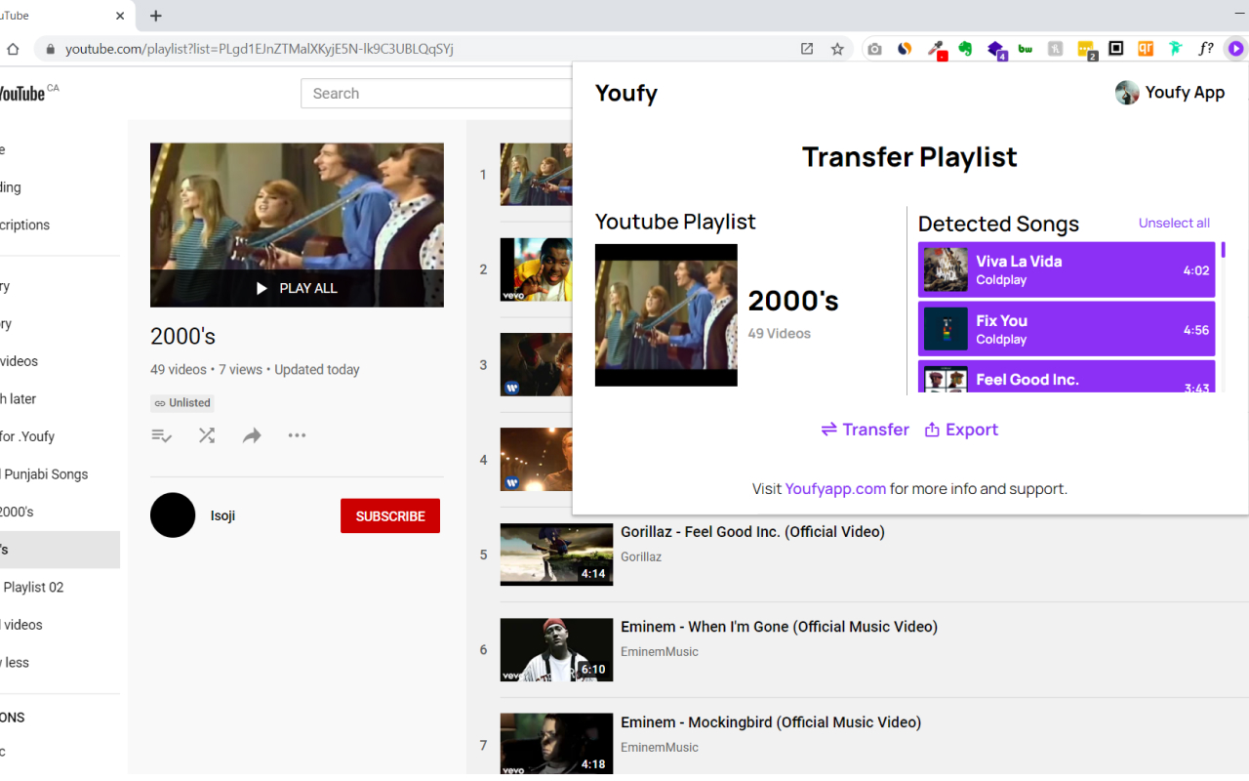Open the Evernote elephant extension

(x=965, y=49)
